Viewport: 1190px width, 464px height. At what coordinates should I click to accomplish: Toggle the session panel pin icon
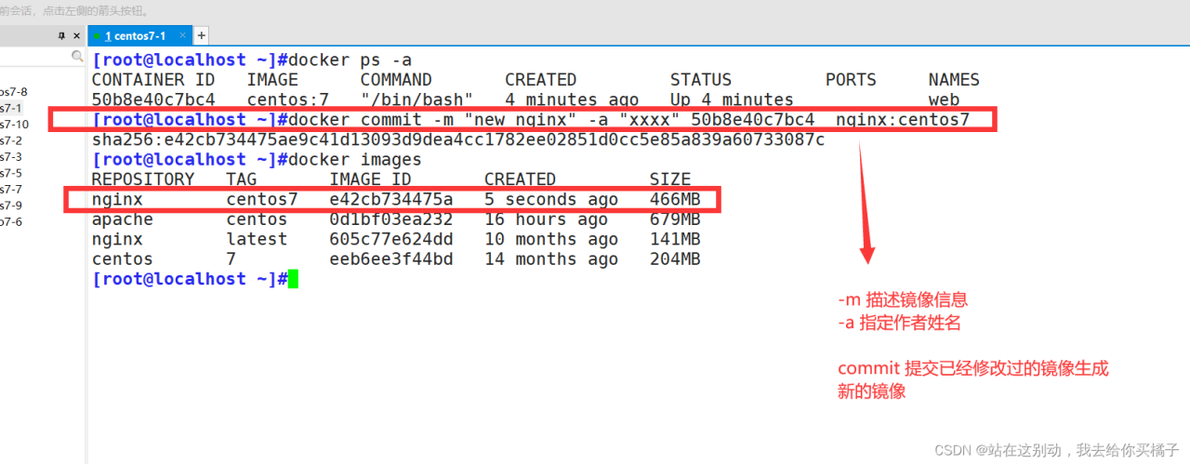[61, 36]
